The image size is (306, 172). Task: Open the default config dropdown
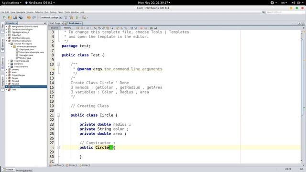pos(51,18)
